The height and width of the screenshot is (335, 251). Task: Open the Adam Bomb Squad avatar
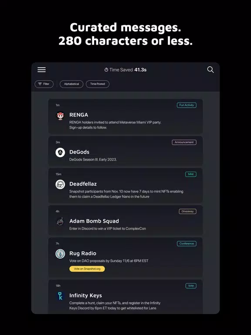(x=60, y=222)
